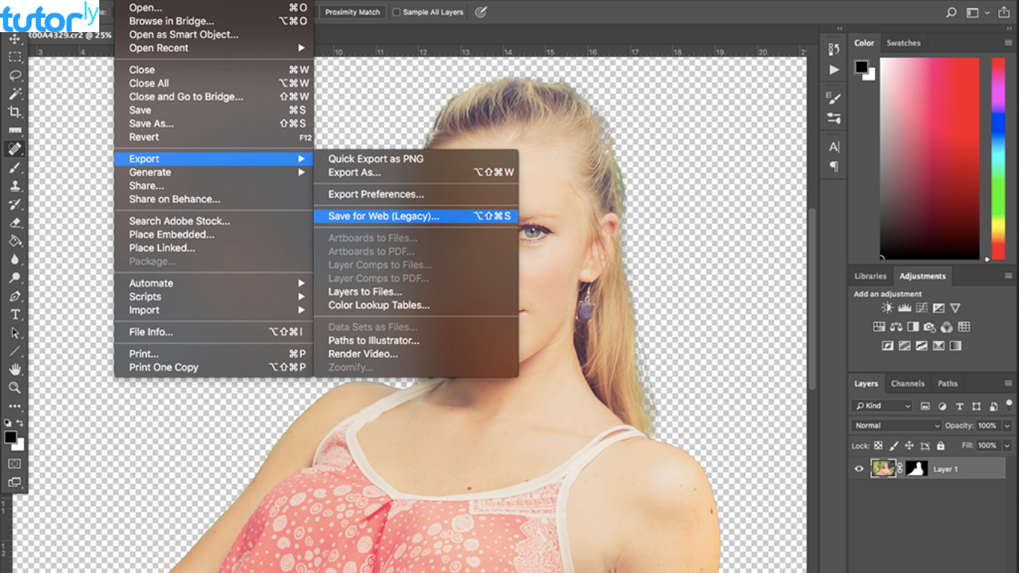Switch to the Channels tab
Screen dimensions: 1019x573
click(x=907, y=383)
